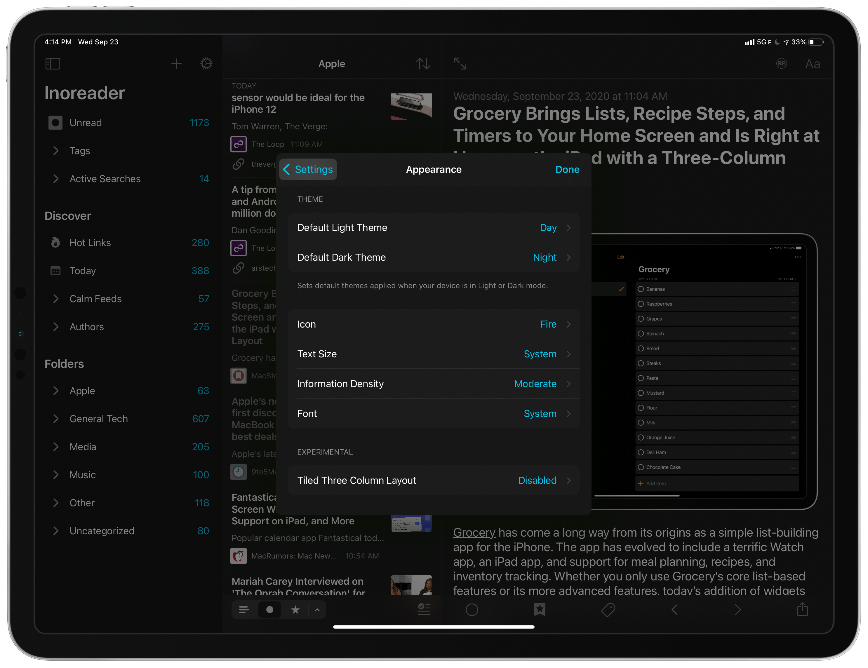
Task: Tap Done to close Appearance
Action: [567, 169]
